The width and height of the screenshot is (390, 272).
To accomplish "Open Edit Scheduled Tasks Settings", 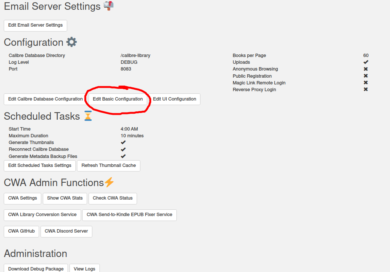I will [40, 165].
